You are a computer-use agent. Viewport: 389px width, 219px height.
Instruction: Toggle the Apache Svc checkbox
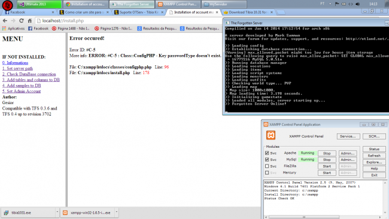point(267,153)
